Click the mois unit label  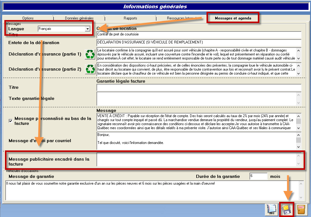pyautogui.click(x=275, y=176)
